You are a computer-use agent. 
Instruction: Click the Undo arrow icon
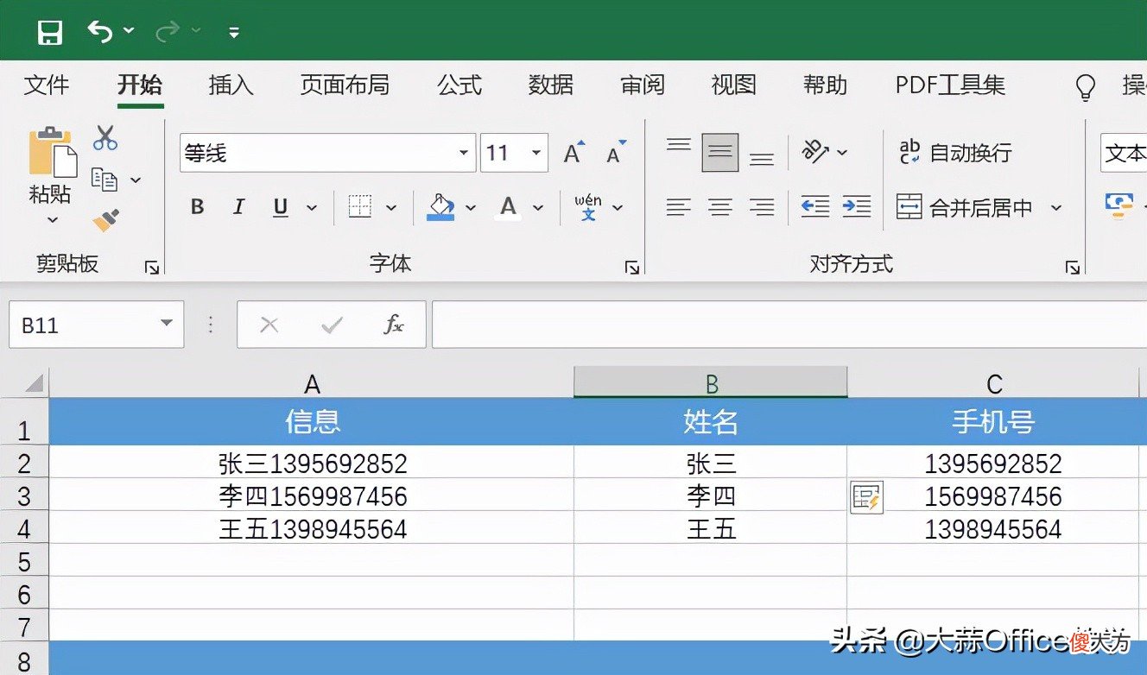coord(99,32)
